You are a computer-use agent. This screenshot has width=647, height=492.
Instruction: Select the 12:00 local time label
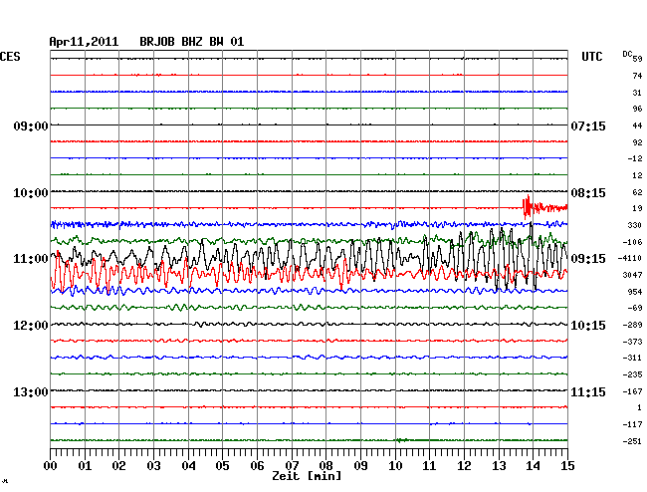pyautogui.click(x=31, y=326)
